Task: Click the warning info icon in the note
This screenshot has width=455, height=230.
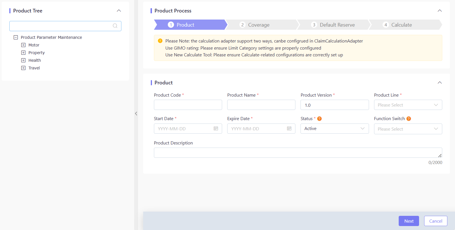Action: 160,41
